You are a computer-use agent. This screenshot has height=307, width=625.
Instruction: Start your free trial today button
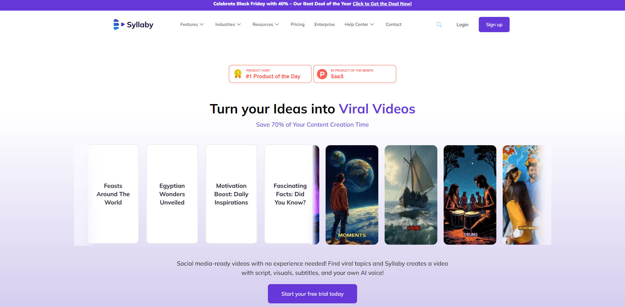click(x=312, y=294)
